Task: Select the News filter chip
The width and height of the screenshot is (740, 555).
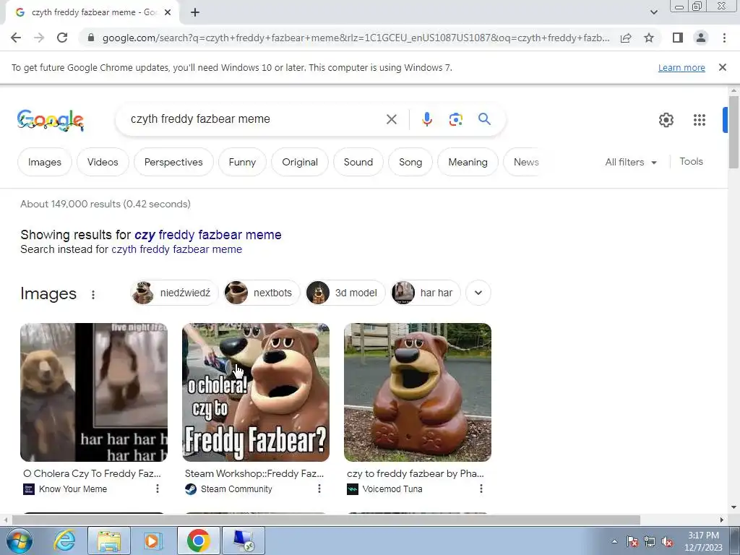Action: [x=524, y=162]
